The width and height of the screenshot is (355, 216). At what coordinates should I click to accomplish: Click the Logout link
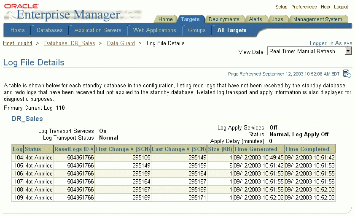coord(341,7)
